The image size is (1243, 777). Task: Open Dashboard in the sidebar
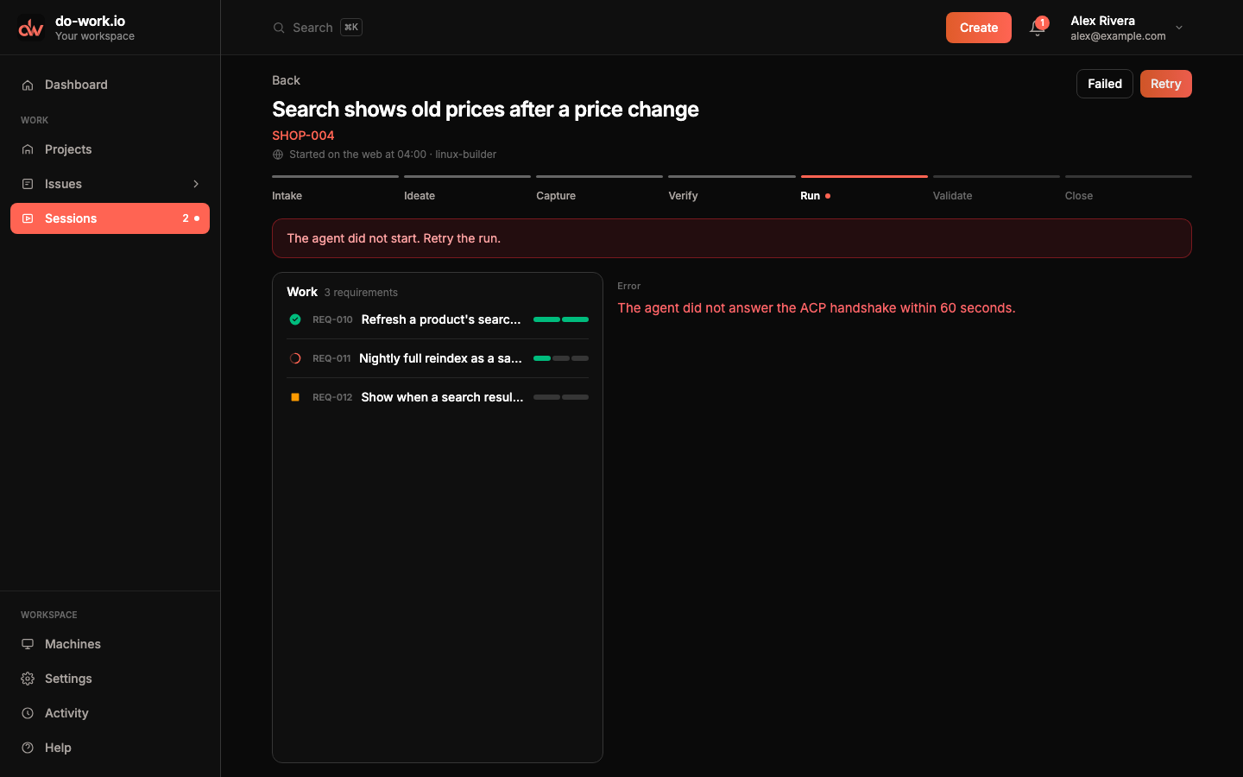(110, 85)
